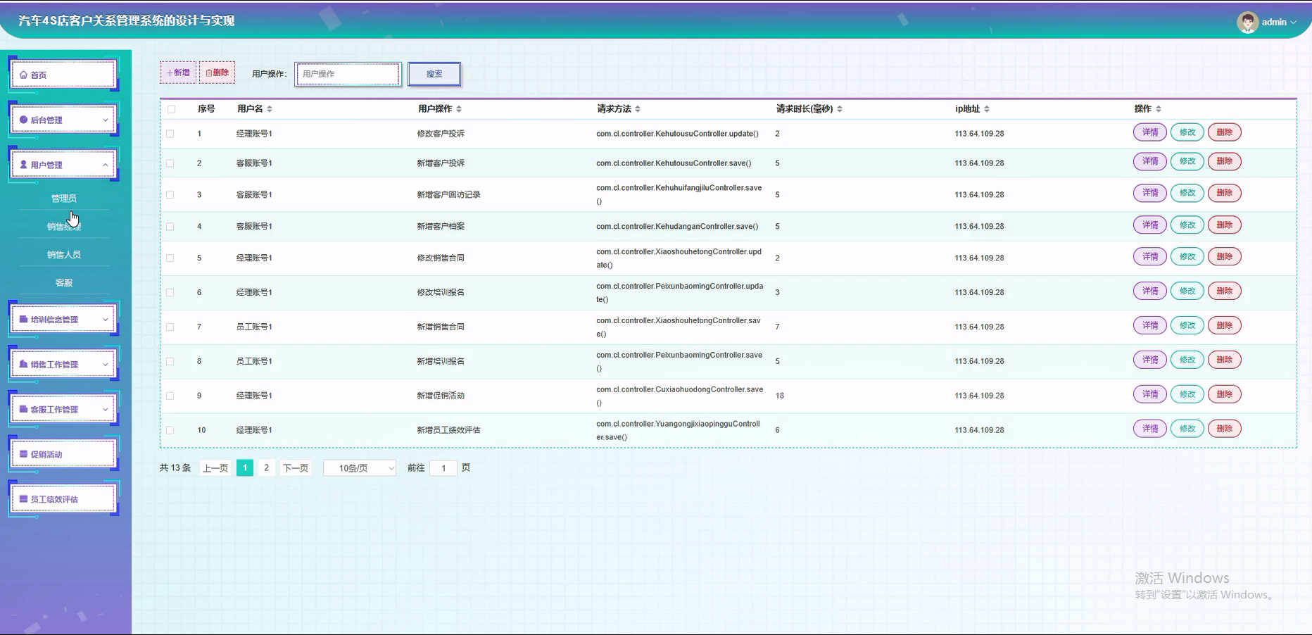
Task: Focus the 用户操作 search input field
Action: click(x=348, y=74)
